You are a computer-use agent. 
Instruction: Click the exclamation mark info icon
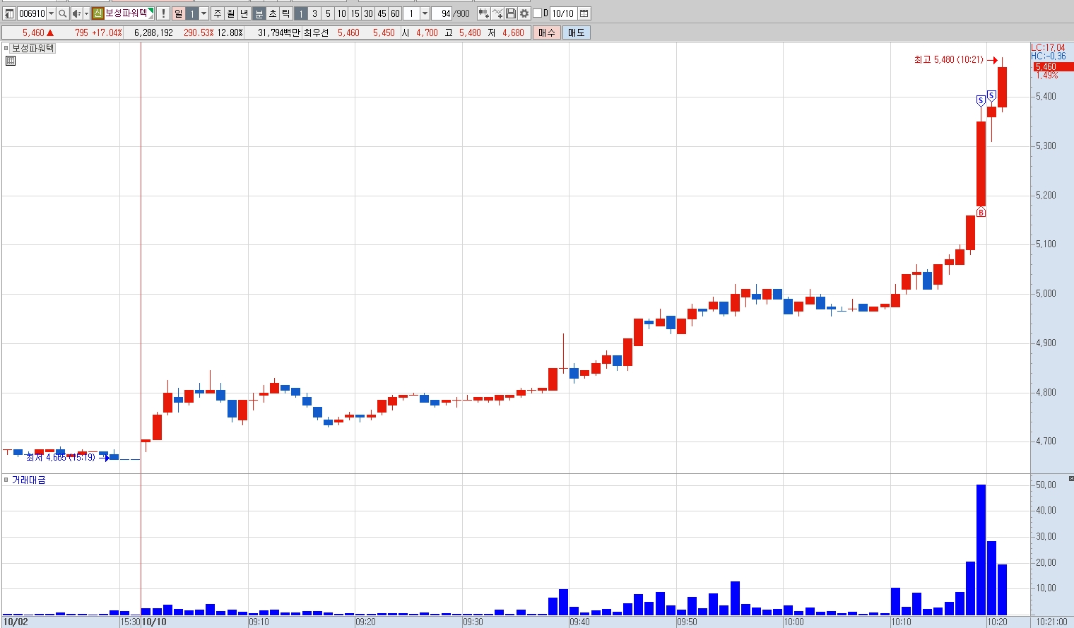163,13
